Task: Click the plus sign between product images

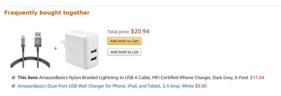Action: coord(56,48)
